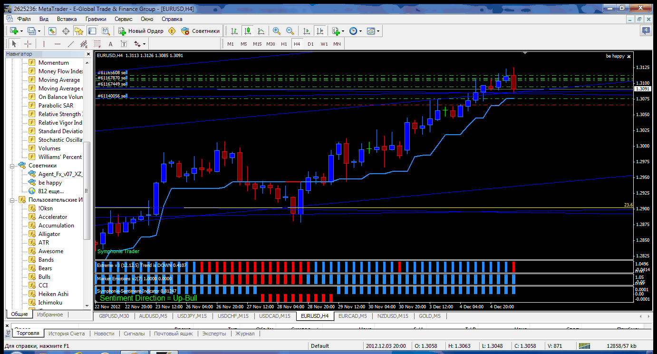Open the new chart dropdown arrow

click(21, 31)
